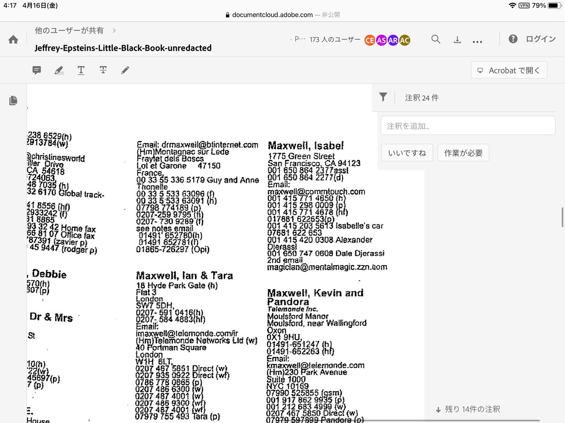The height and width of the screenshot is (423, 565).
Task: Tap the 4:17 clock in status bar
Action: [10, 6]
